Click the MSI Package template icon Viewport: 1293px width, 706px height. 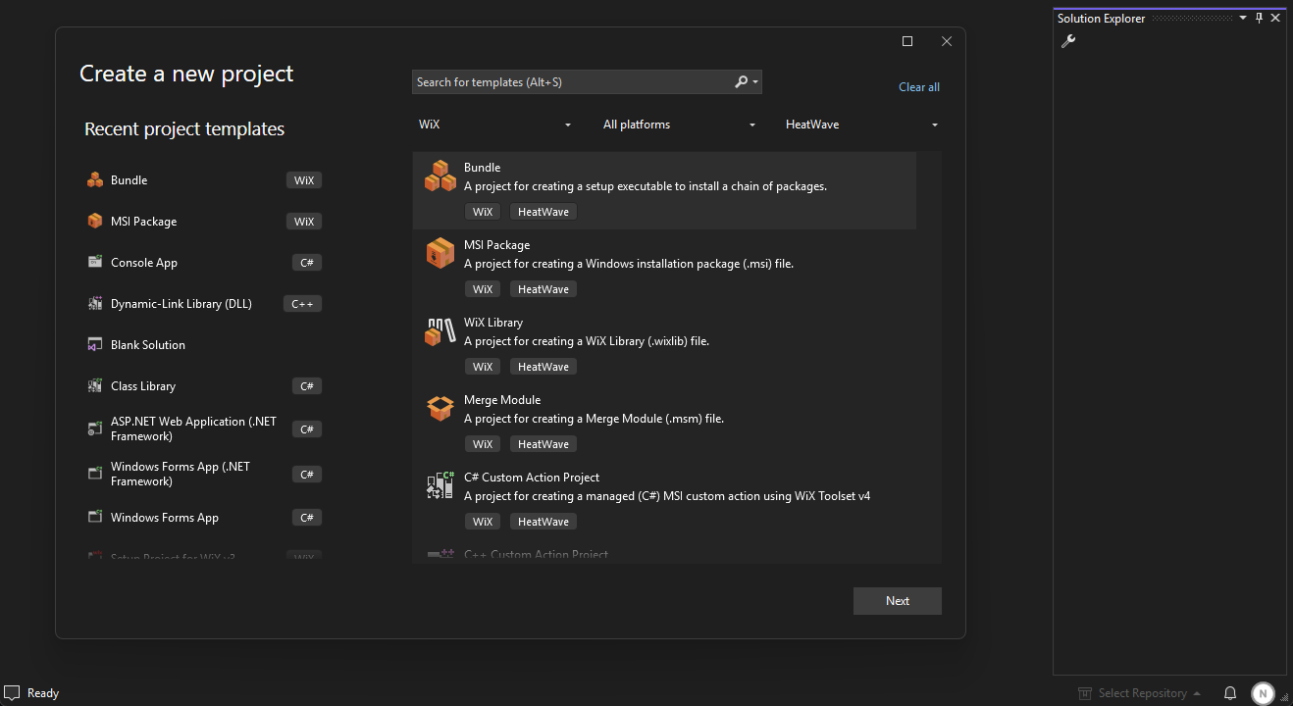click(440, 253)
